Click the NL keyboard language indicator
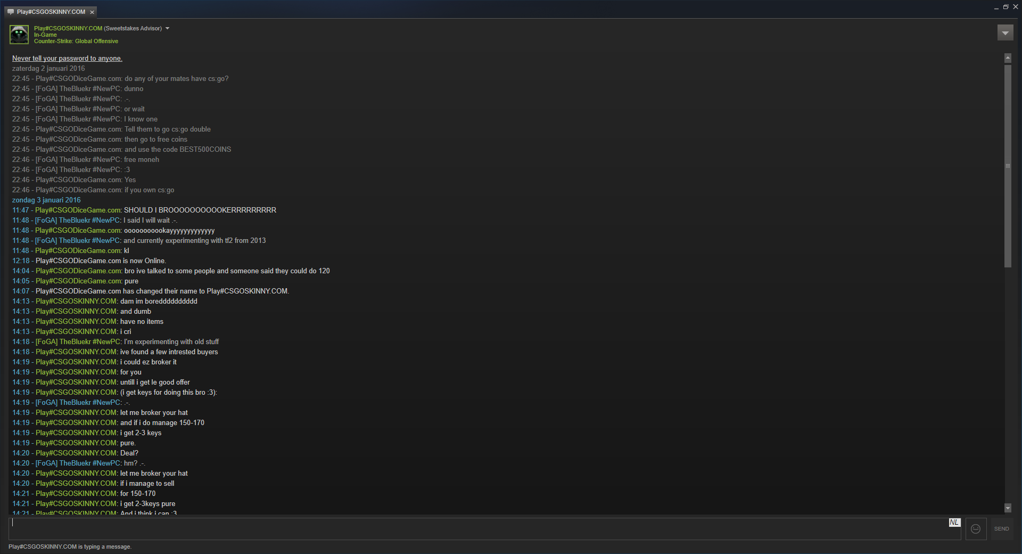The width and height of the screenshot is (1022, 554). click(954, 523)
